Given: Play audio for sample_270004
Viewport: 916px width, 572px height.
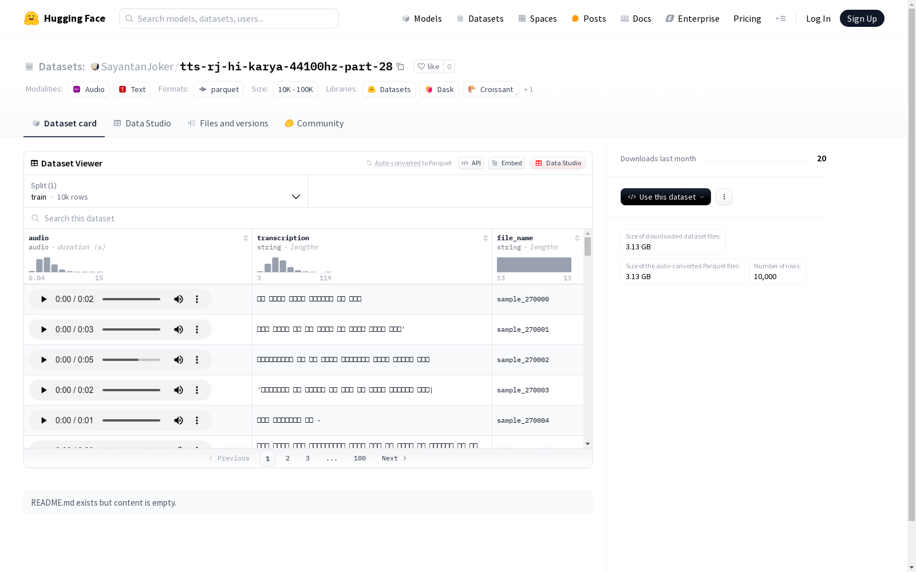Looking at the screenshot, I should 44,420.
